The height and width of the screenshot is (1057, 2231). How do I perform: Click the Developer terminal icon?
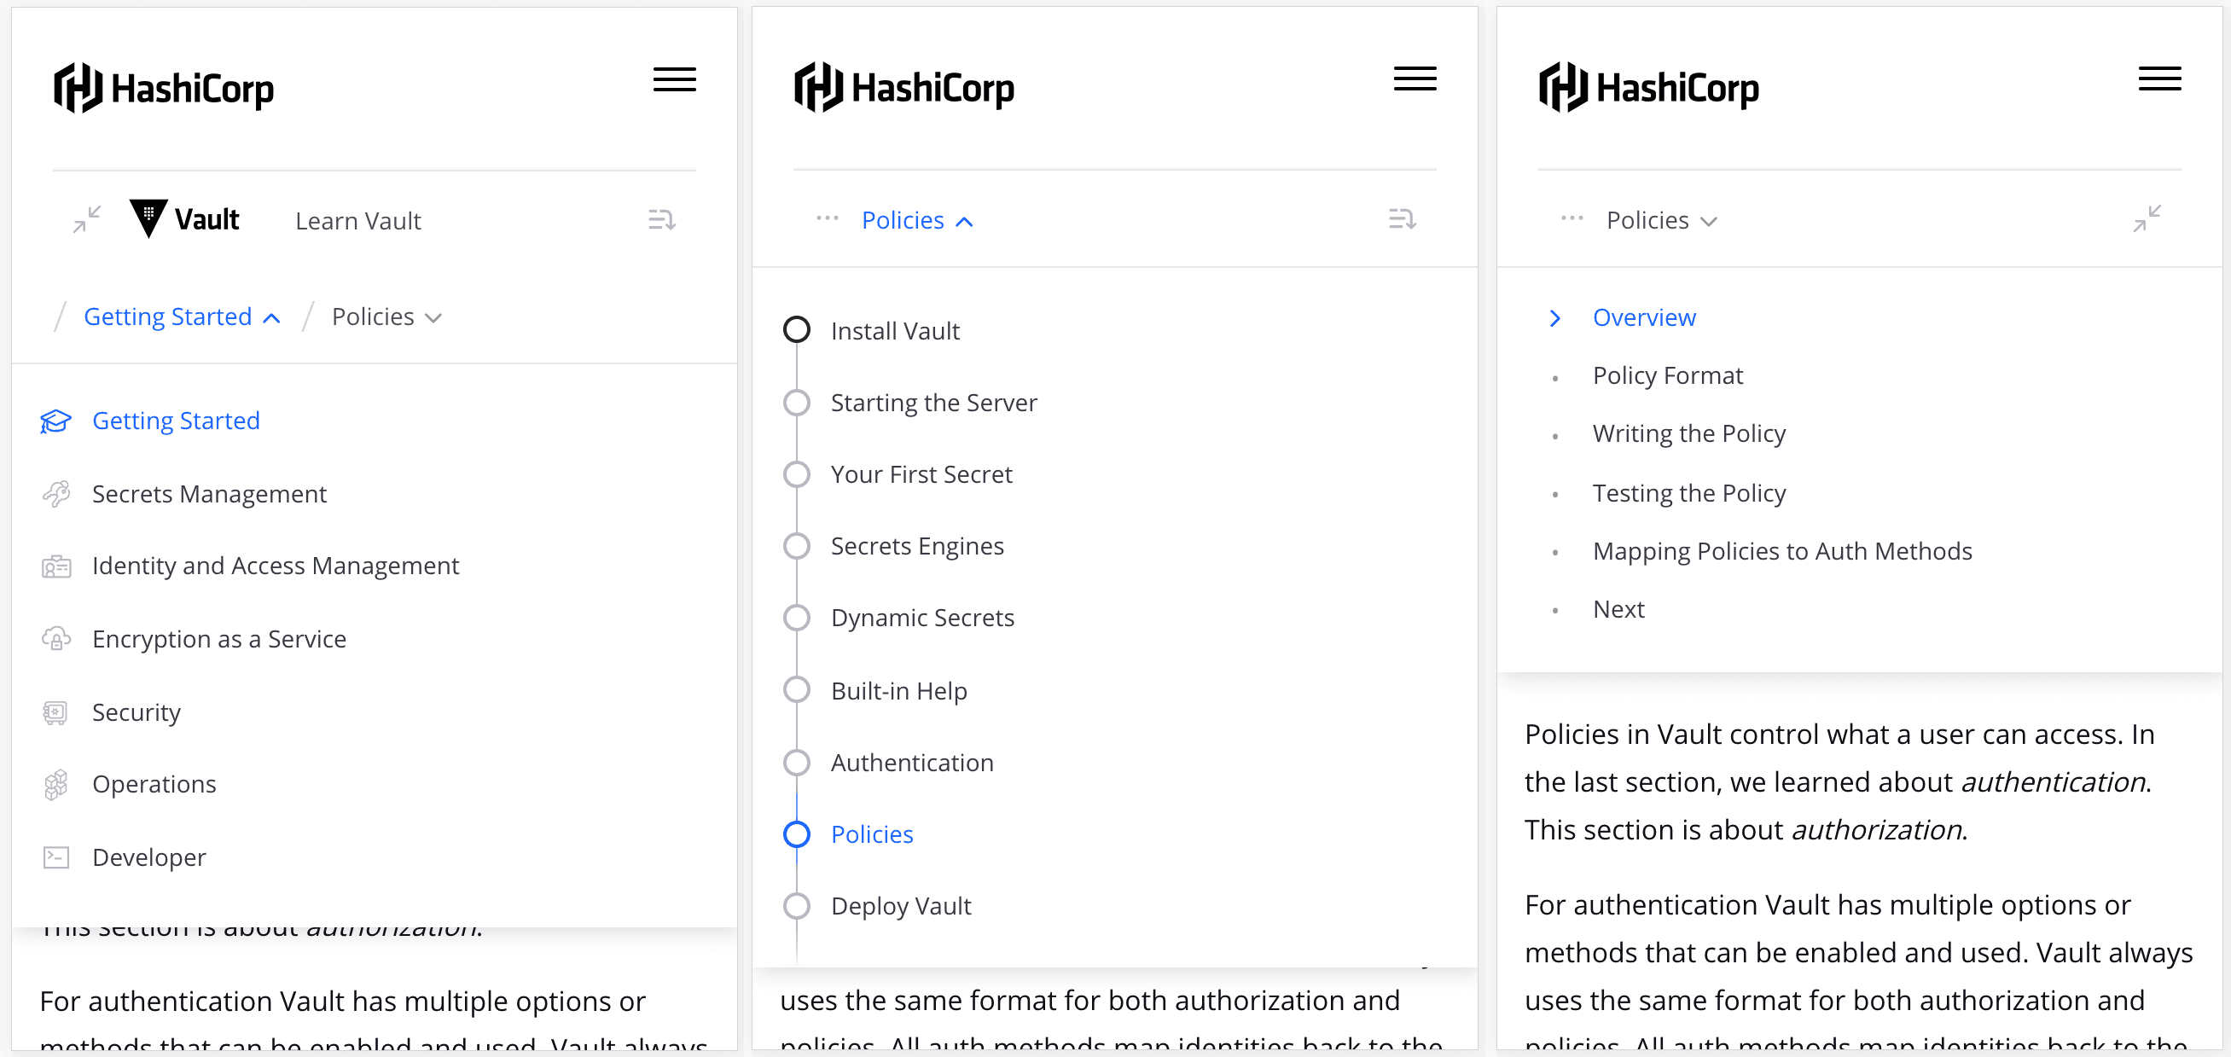(x=55, y=858)
